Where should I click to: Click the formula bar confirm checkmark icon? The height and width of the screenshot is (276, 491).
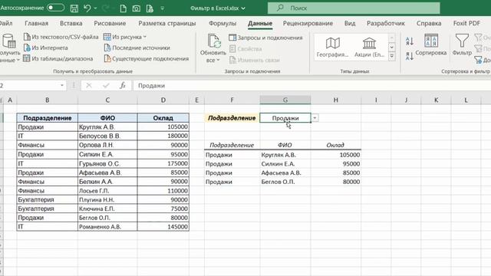pos(106,85)
